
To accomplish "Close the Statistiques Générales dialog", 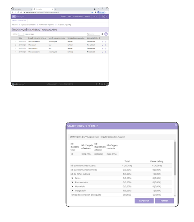I will pyautogui.click(x=176, y=125).
